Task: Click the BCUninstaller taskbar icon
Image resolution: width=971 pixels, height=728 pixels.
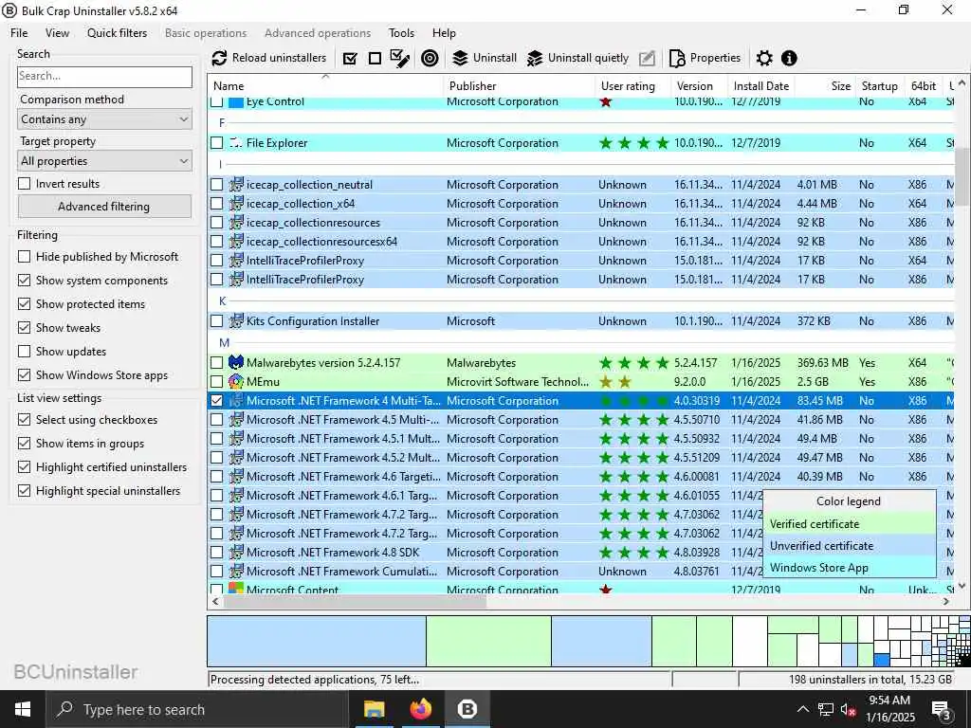Action: pos(467,709)
